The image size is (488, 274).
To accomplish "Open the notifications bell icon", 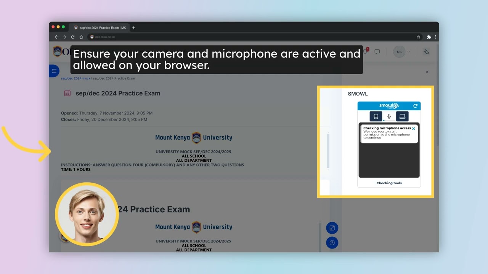I will pyautogui.click(x=365, y=52).
